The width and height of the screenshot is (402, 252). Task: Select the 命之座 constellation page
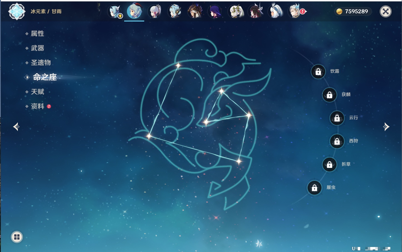[45, 77]
